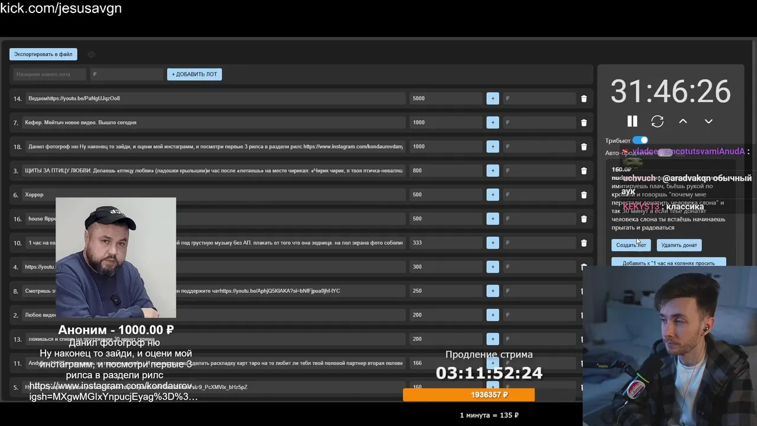Screen dimensions: 757x426
Task: Click the streamer webcam feed
Action: [x=669, y=346]
